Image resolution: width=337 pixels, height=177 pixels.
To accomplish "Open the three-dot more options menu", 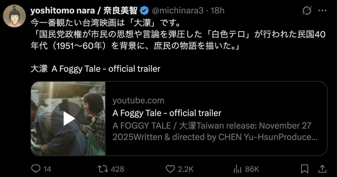I will click(322, 9).
